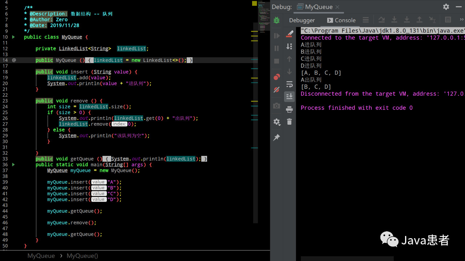465x261 pixels.
Task: Rerun the debug session with bug icon
Action: pos(276,20)
